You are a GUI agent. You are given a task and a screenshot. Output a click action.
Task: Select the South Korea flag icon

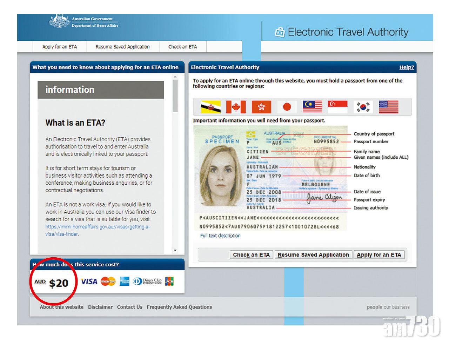click(363, 107)
